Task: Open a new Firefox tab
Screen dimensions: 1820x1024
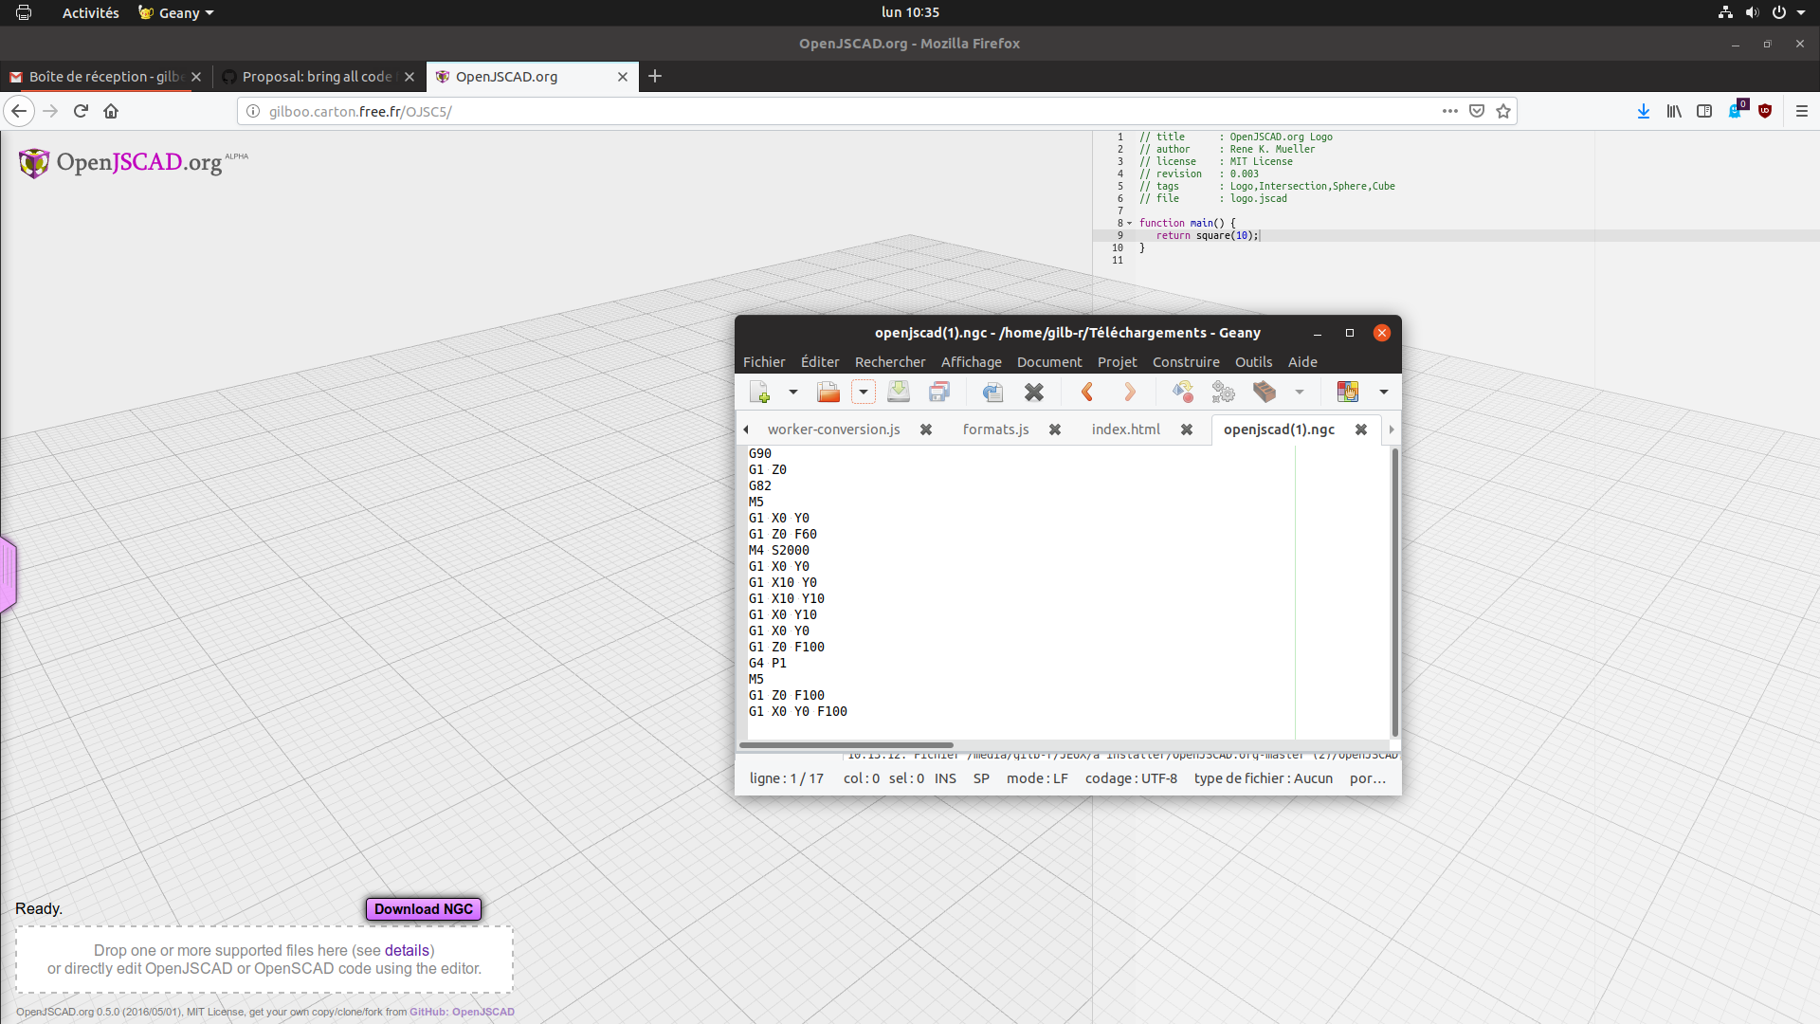Action: (655, 76)
